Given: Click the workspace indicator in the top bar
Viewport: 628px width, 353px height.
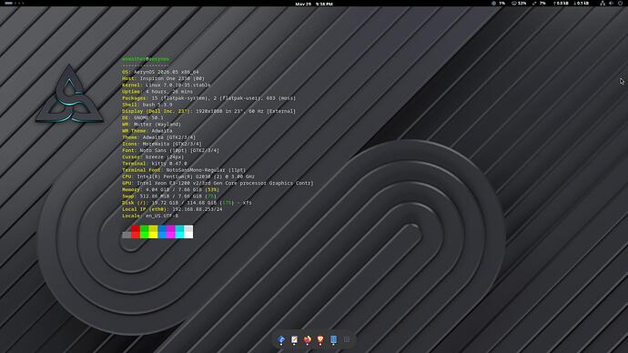Looking at the screenshot, I should tap(14, 4).
